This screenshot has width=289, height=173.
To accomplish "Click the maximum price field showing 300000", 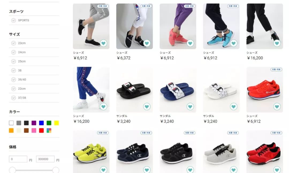I will (45, 159).
